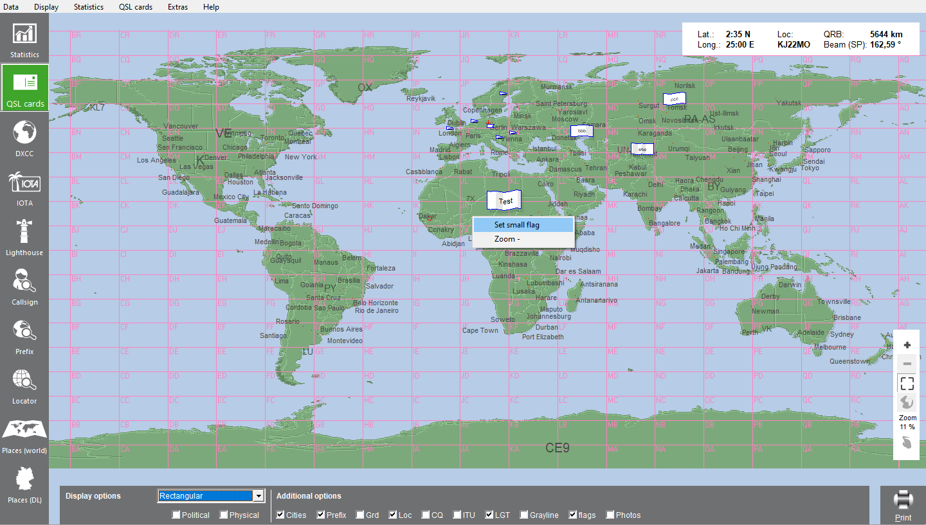Choose Set small flag context entry
This screenshot has width=926, height=525.
(523, 225)
